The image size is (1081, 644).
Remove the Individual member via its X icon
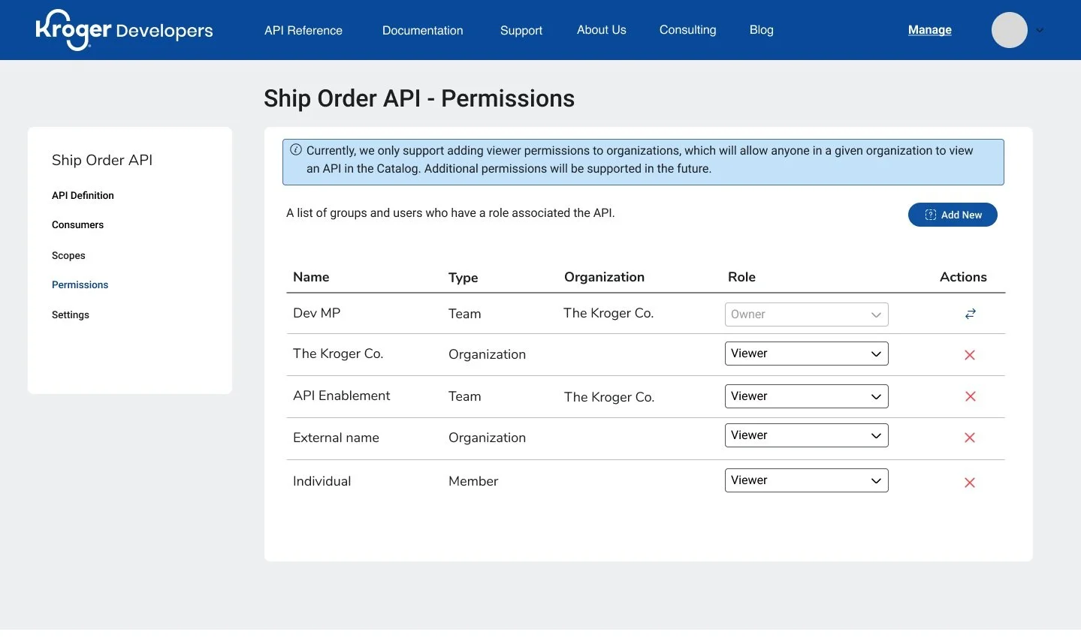[x=969, y=483]
